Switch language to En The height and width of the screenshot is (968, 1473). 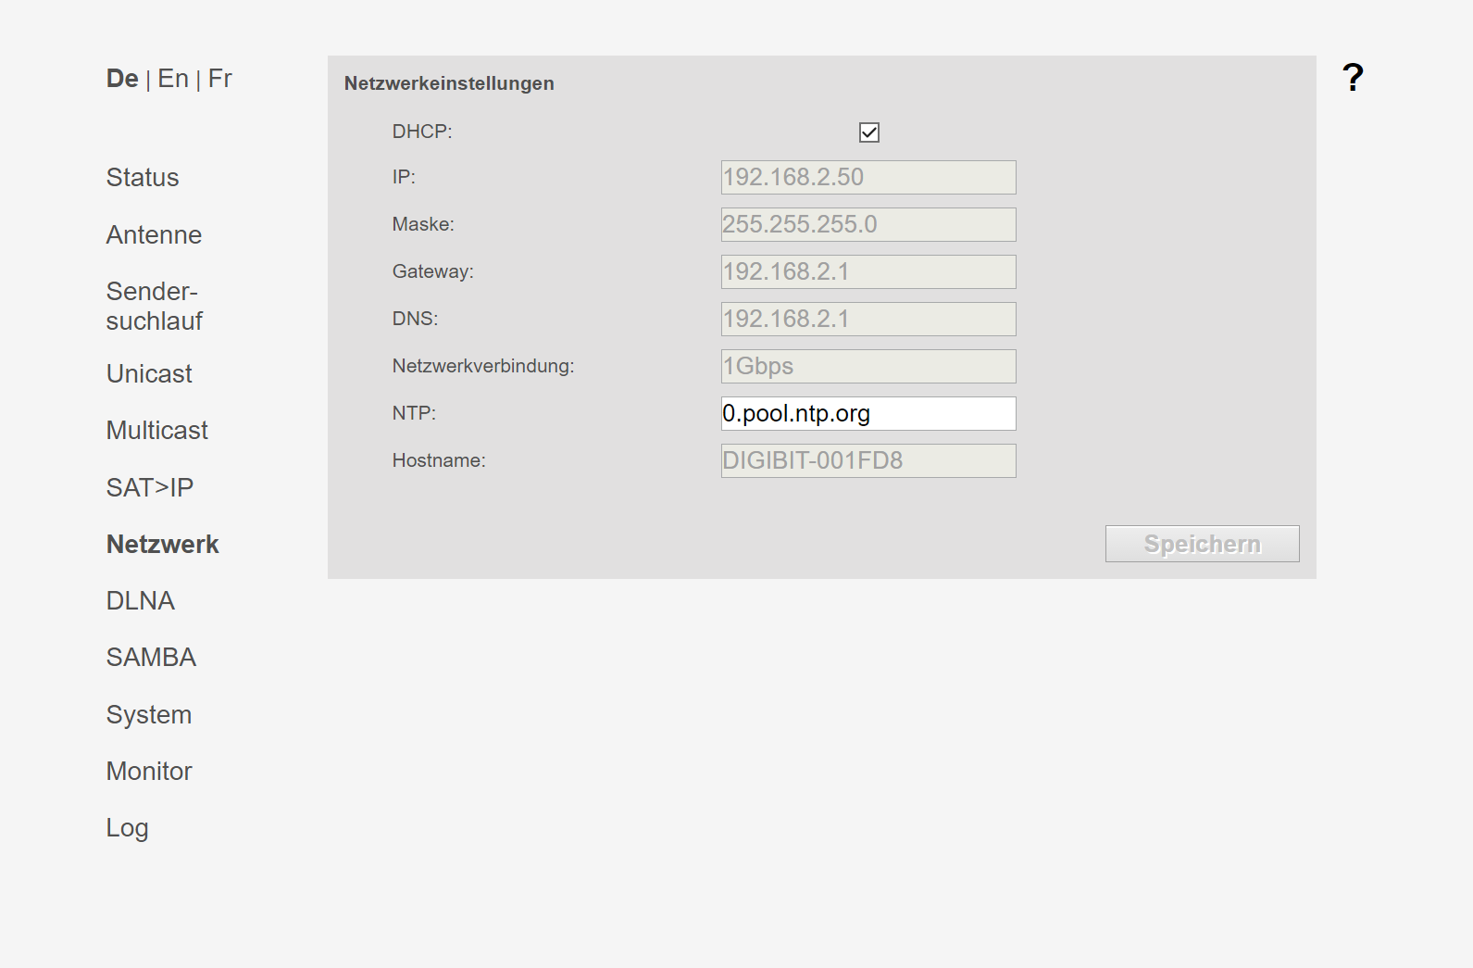[x=173, y=79]
